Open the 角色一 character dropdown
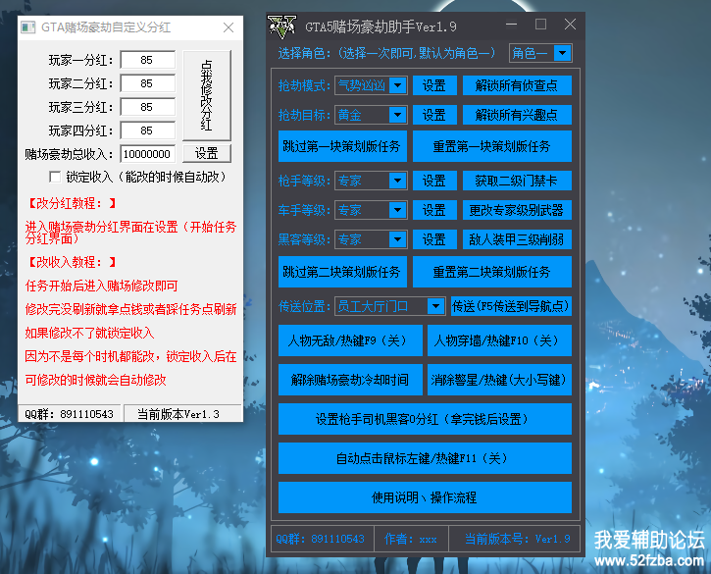Image resolution: width=711 pixels, height=574 pixels. click(x=562, y=53)
